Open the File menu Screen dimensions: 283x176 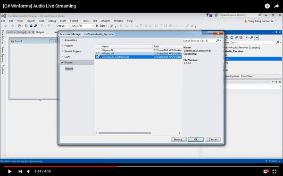click(3, 21)
